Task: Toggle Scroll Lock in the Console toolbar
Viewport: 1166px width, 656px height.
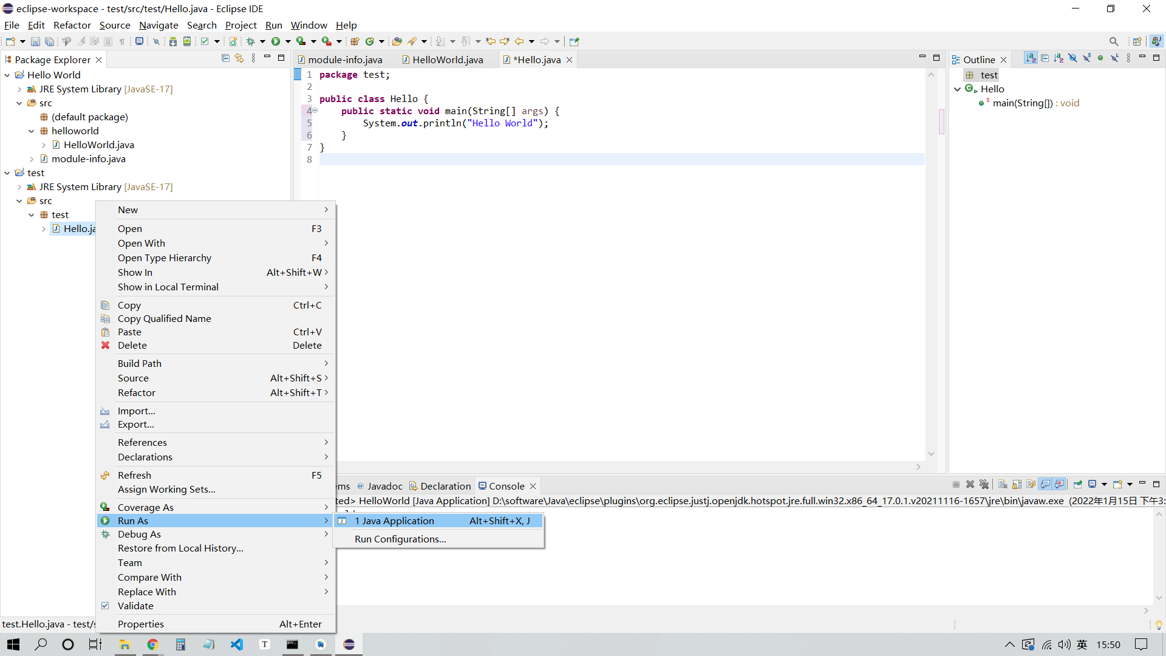Action: pyautogui.click(x=1017, y=485)
